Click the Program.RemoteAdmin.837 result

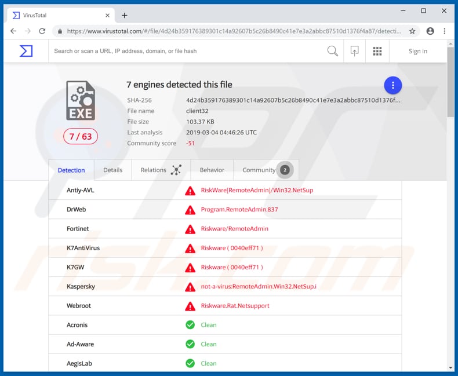click(239, 209)
